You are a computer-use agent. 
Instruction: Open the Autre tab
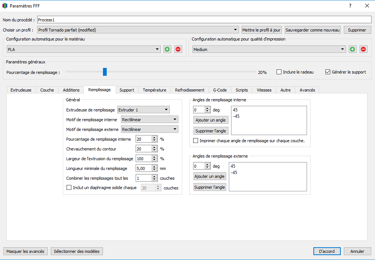pyautogui.click(x=286, y=90)
